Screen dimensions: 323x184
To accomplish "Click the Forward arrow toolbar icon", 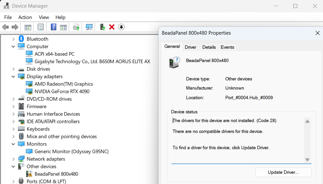I will [x=15, y=27].
